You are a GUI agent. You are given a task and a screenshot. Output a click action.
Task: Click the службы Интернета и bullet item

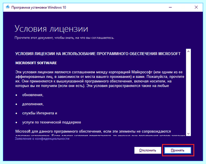click(39, 113)
